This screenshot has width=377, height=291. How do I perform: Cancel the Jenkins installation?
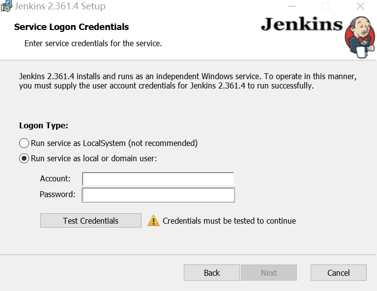pos(338,273)
